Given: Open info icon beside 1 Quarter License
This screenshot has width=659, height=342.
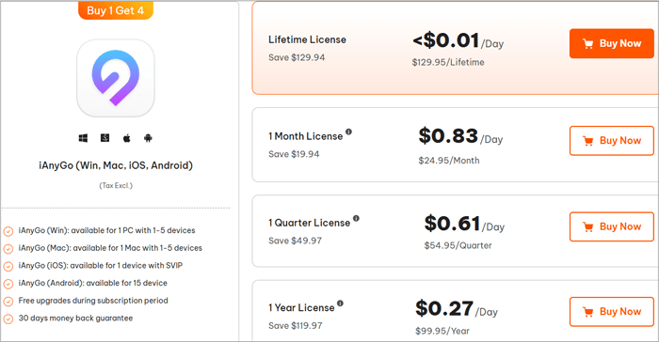Looking at the screenshot, I should coord(356,218).
